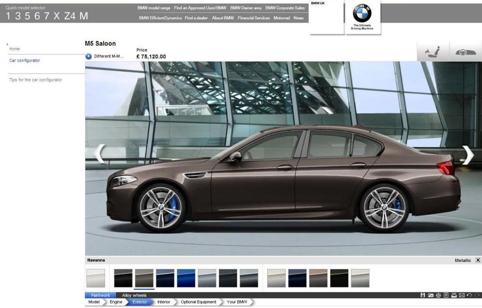Open BMW Owner area menu
Screen dimensions: 482x308
click(245, 8)
